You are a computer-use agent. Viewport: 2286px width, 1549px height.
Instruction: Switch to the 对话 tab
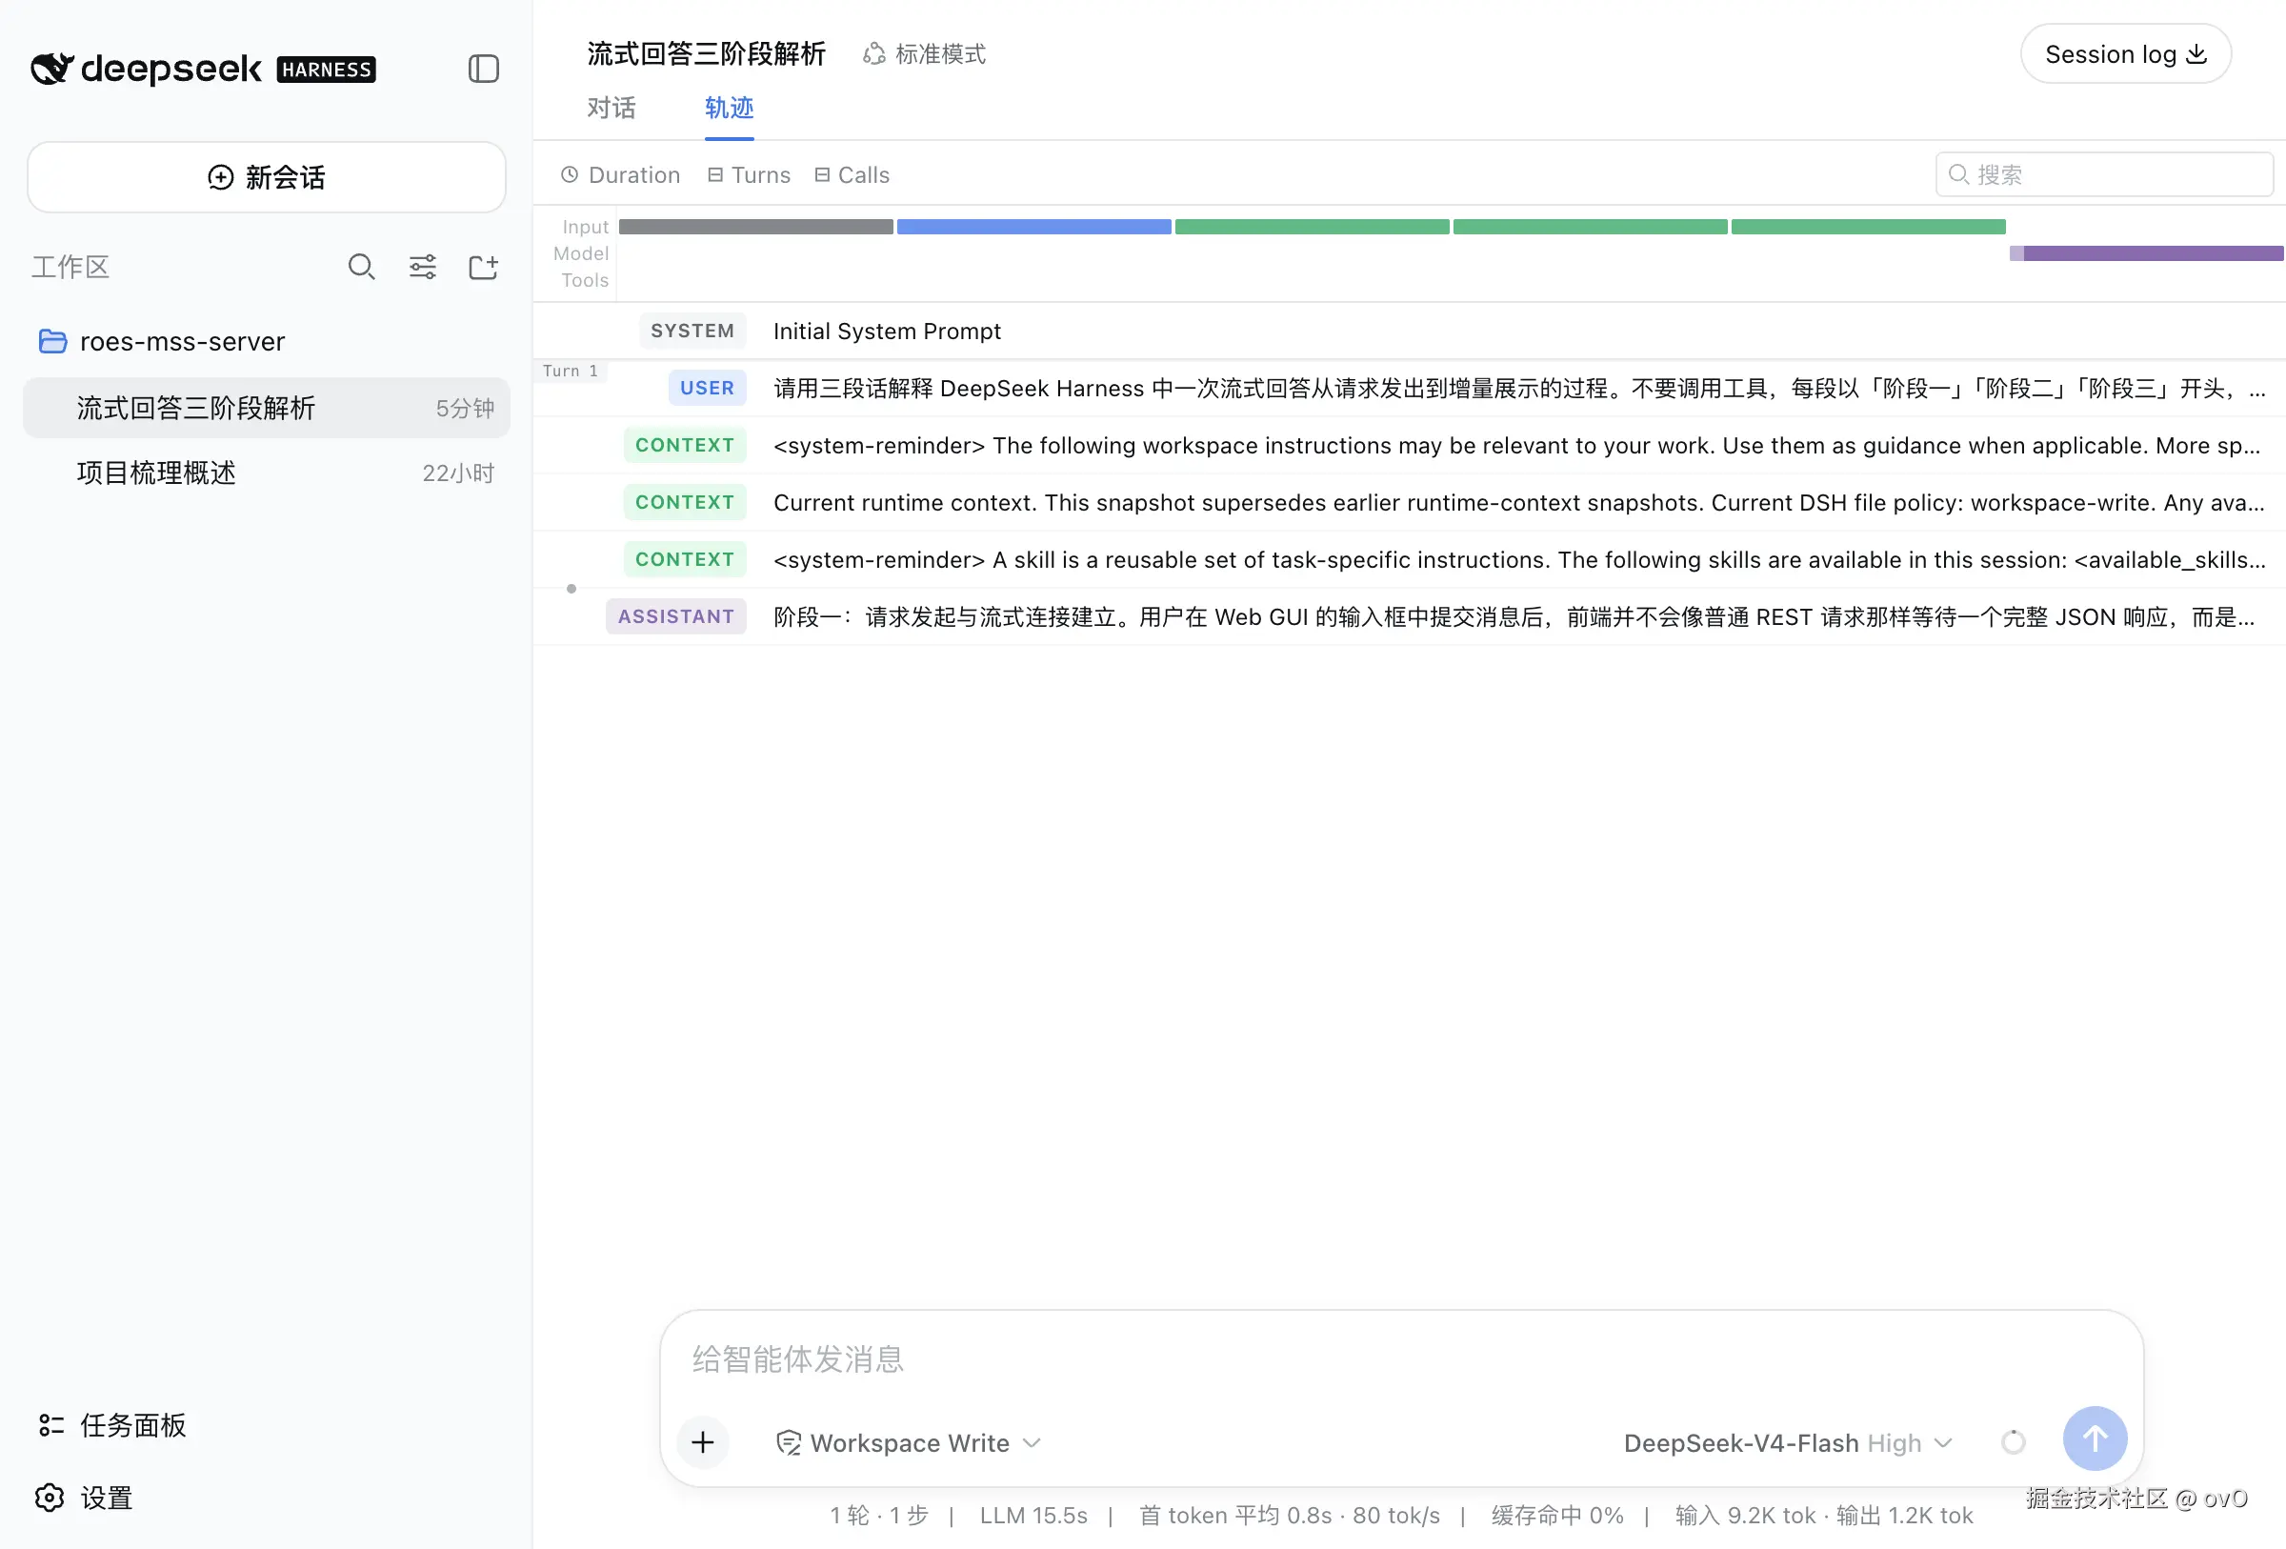coord(611,108)
